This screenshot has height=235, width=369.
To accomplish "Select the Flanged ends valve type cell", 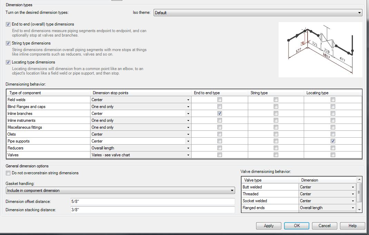I will click(270, 208).
